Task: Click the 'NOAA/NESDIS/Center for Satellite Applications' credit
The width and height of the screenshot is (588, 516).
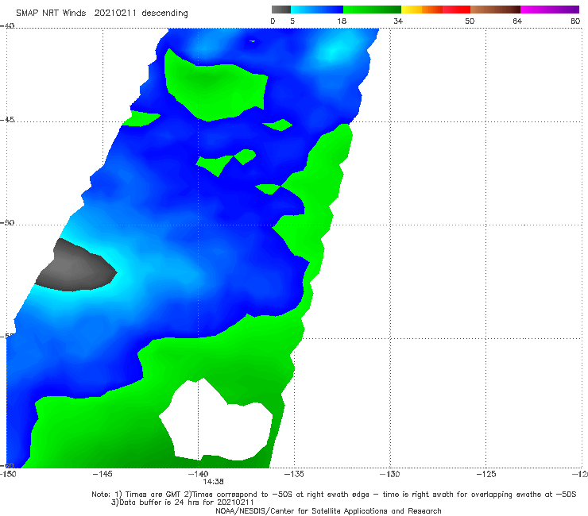Action: (x=328, y=510)
